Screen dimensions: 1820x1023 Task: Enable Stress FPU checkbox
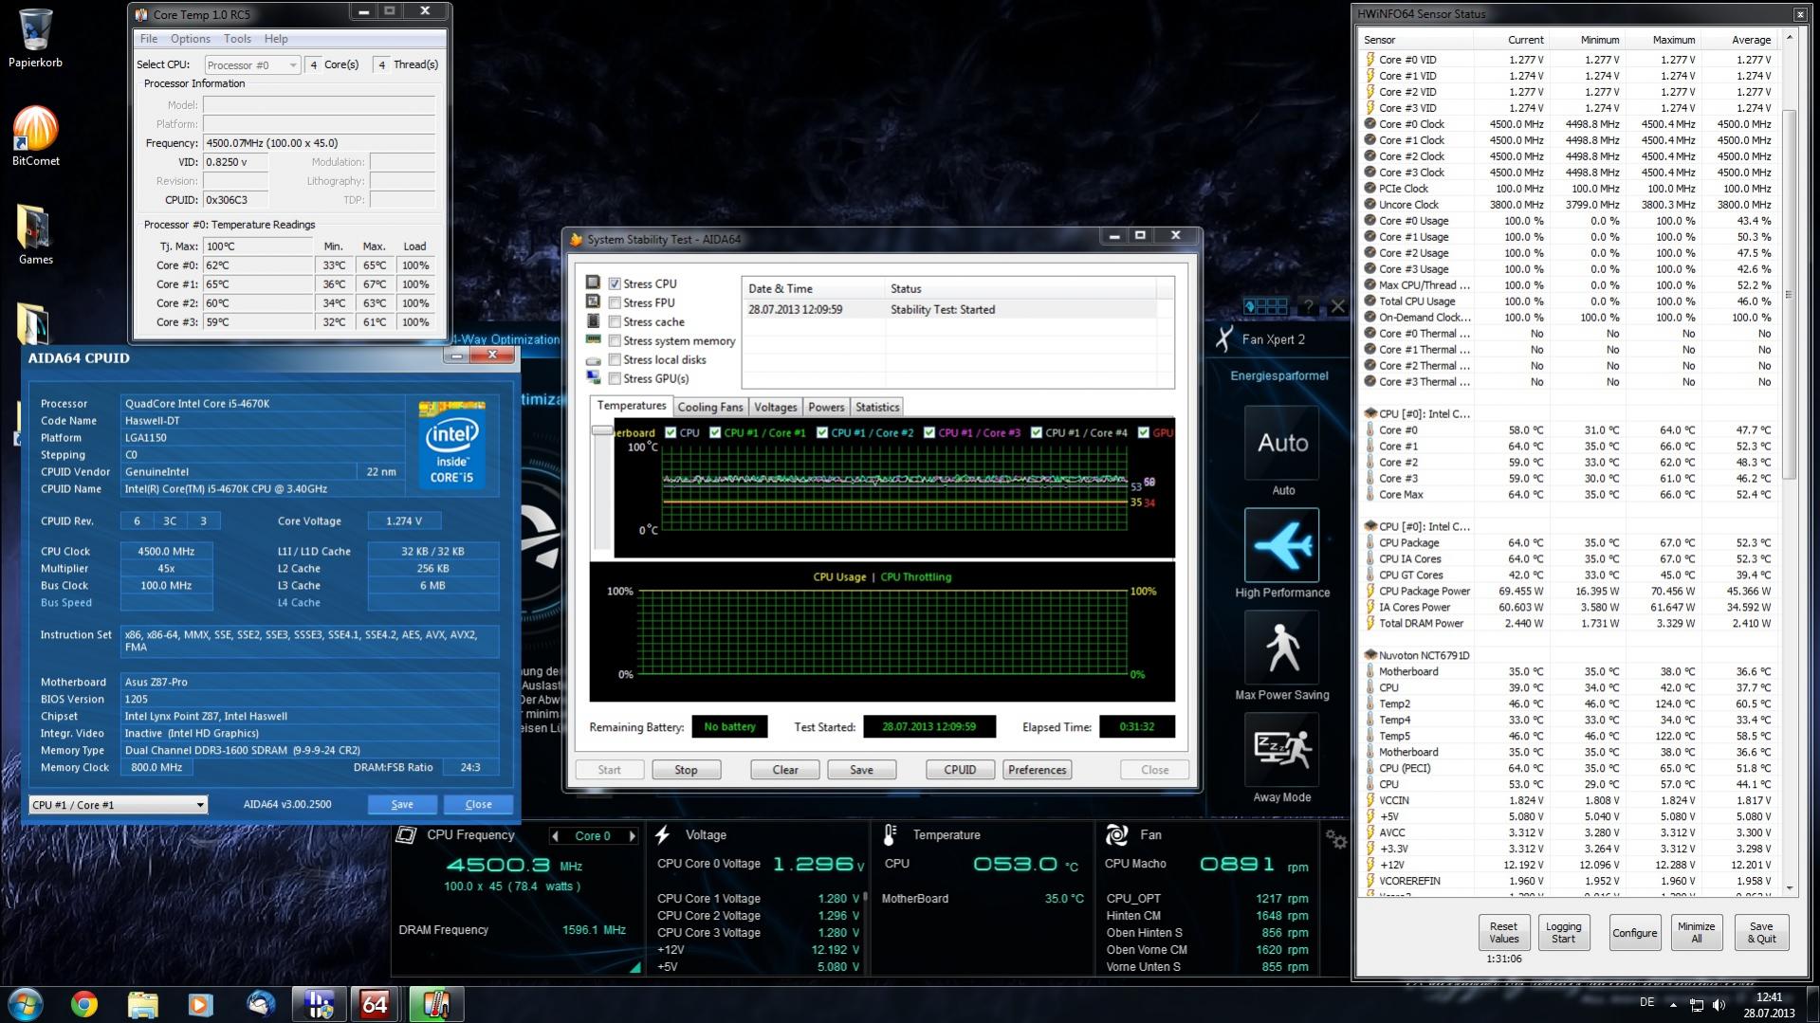pyautogui.click(x=615, y=302)
